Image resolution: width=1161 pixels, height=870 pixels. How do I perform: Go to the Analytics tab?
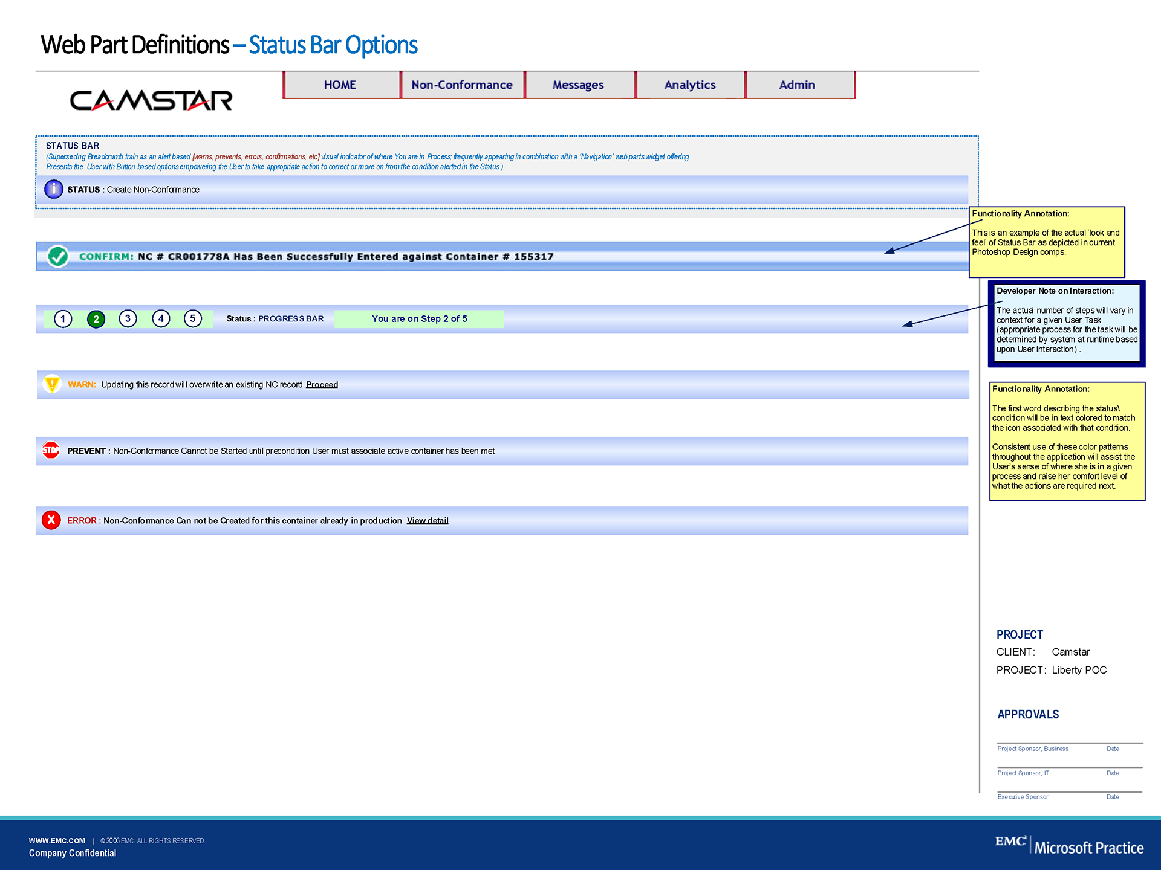click(690, 85)
